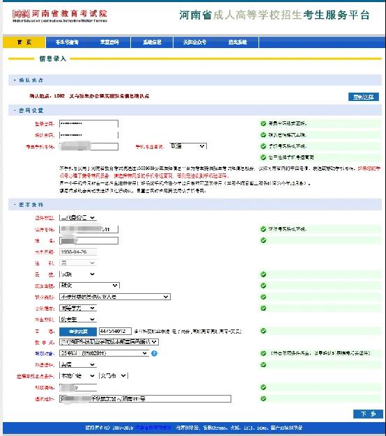Screen dimensions: 386x436
Task: Open the help icon beside 照顾对象 dropdown
Action: (x=155, y=353)
